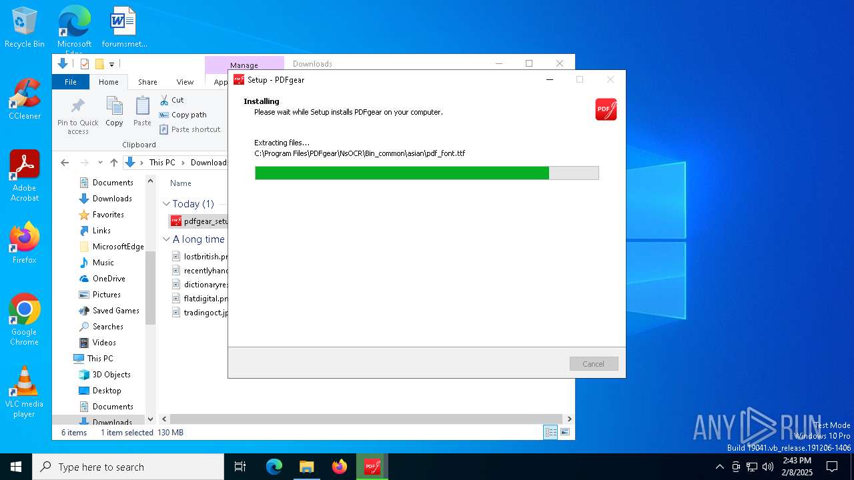Click Pin to Quick access in Explorer ribbon

[78, 117]
